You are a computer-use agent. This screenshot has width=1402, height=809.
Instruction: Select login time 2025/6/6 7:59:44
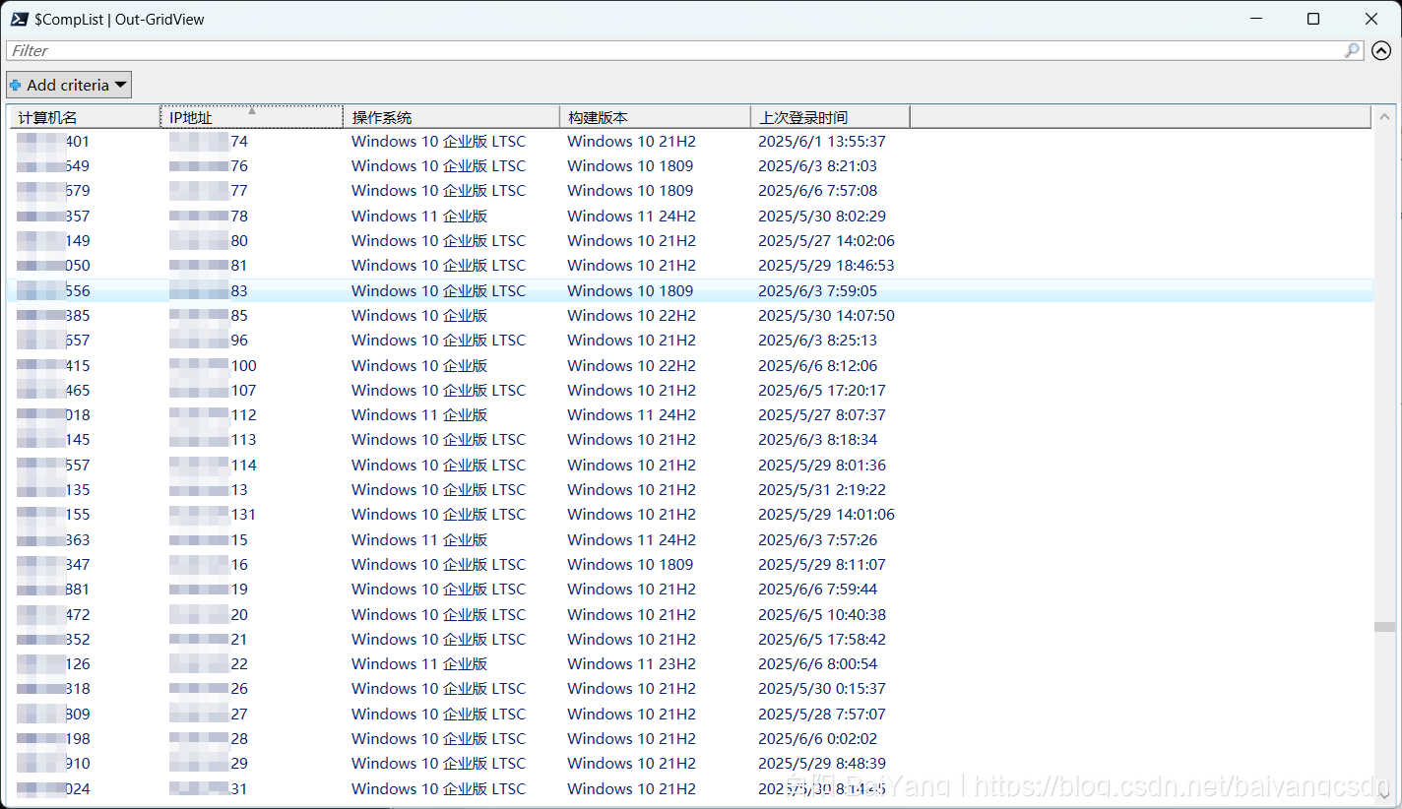click(817, 589)
